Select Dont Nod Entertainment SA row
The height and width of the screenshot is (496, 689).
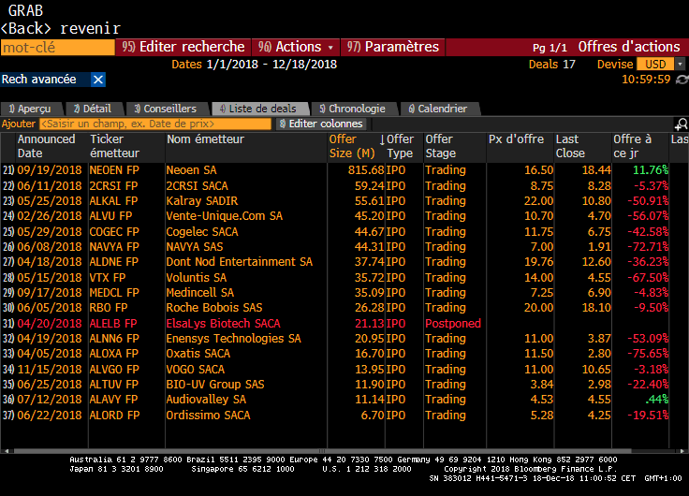pos(335,262)
